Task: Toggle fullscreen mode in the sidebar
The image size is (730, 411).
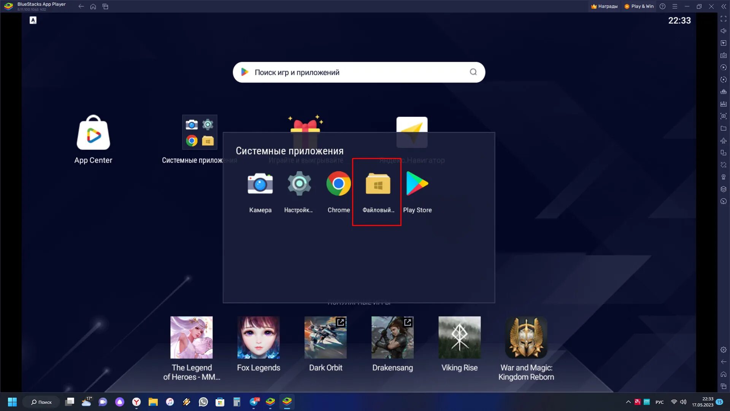Action: (x=724, y=19)
